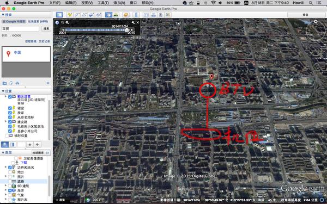
Task: Click the Email envelope toolbar icon
Action: coord(147,15)
